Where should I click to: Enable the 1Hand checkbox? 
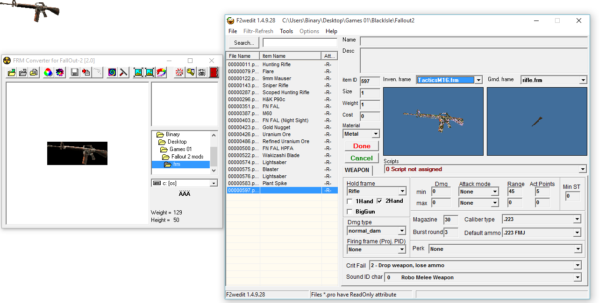350,201
